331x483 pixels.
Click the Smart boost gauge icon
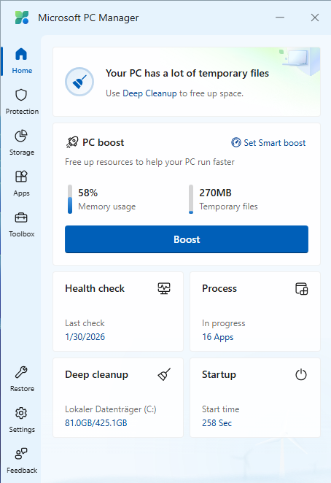click(236, 142)
